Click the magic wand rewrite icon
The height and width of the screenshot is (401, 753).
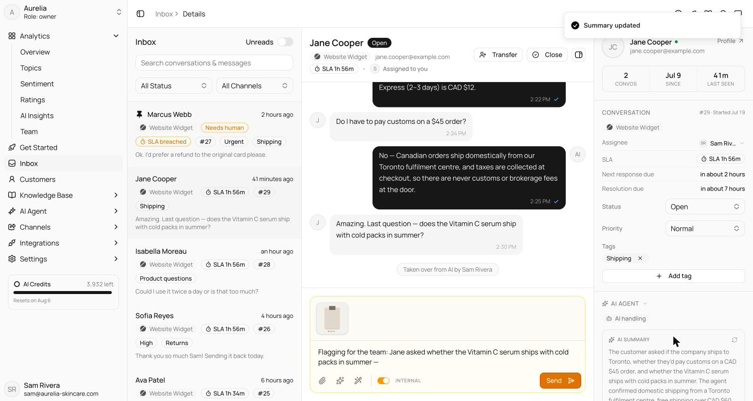click(x=358, y=381)
